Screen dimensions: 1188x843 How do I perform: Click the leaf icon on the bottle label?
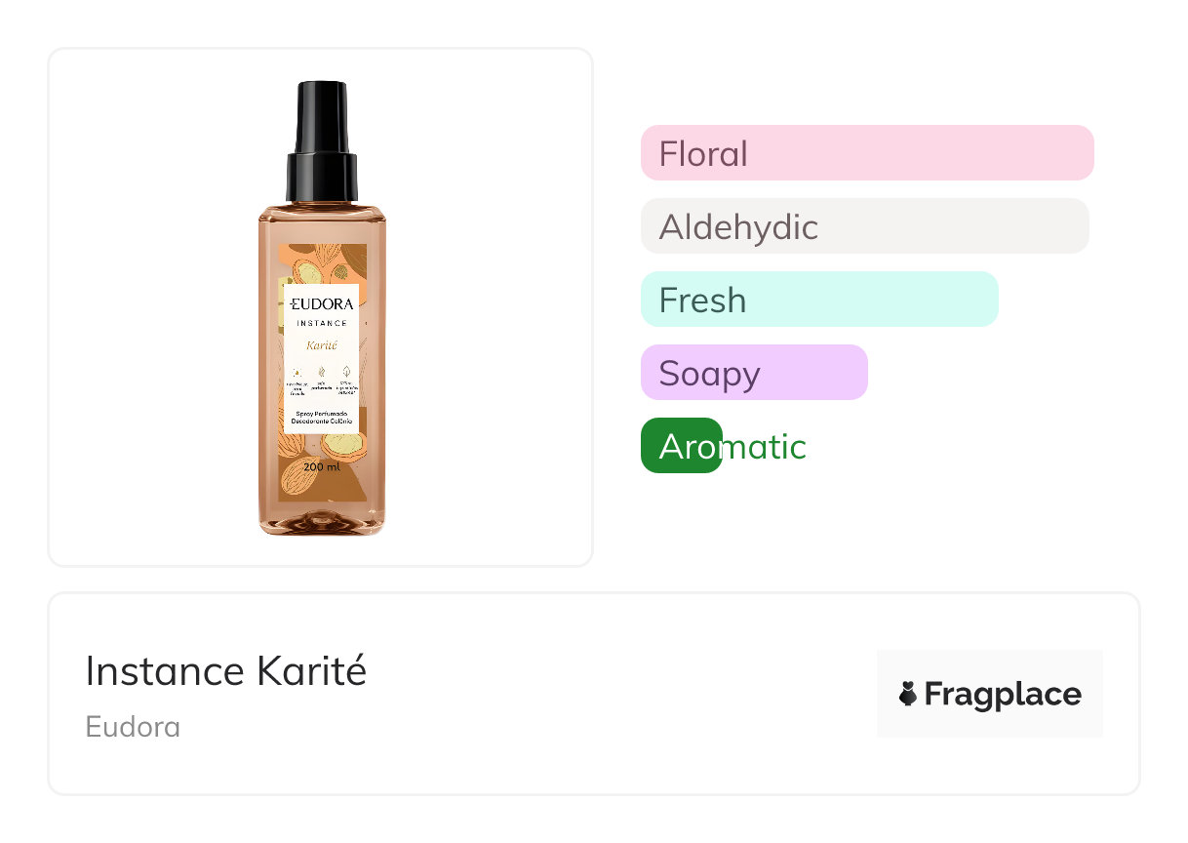coord(346,373)
